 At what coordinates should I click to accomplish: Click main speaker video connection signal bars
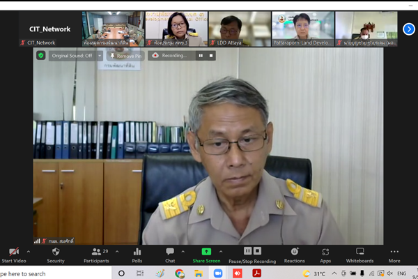(x=37, y=241)
